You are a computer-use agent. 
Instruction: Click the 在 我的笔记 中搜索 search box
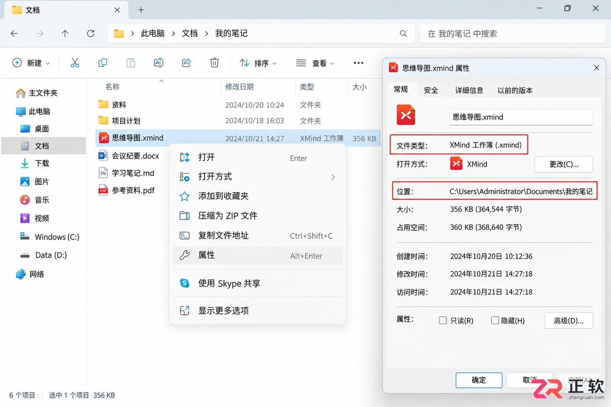[x=512, y=33]
